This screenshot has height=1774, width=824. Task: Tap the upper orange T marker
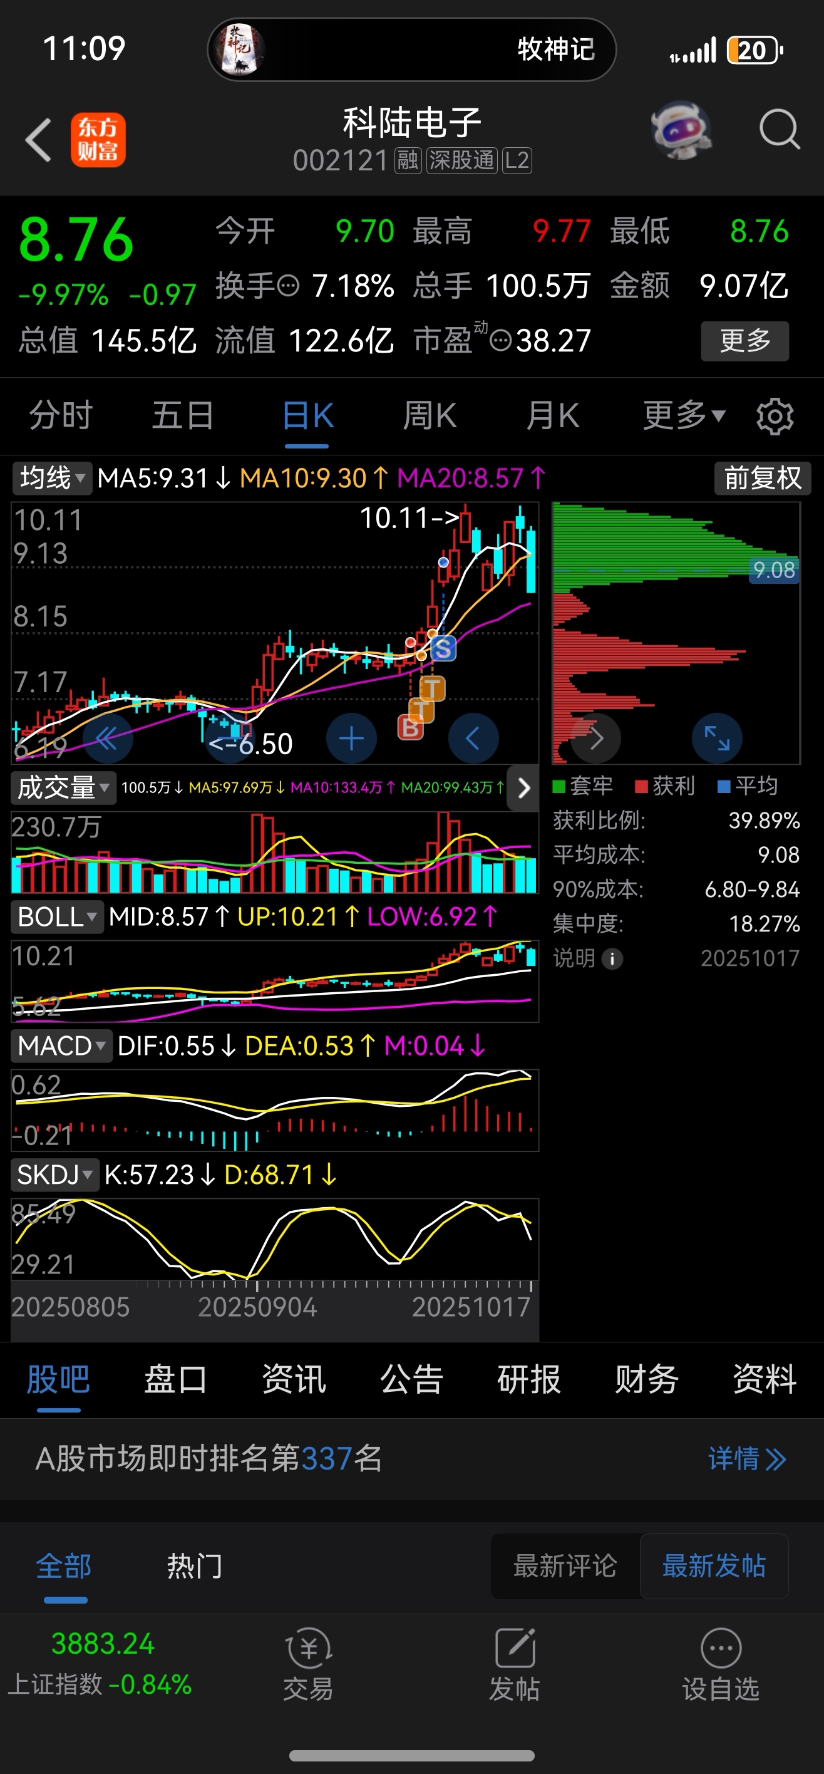pos(432,688)
